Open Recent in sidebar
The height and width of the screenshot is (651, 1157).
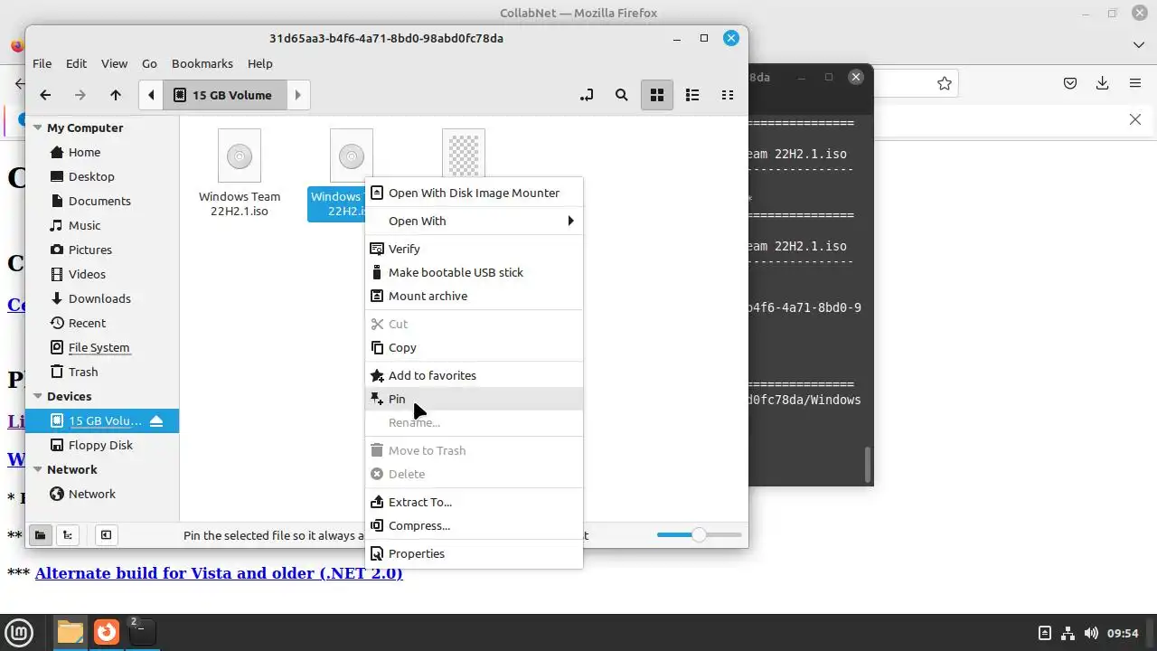87,323
